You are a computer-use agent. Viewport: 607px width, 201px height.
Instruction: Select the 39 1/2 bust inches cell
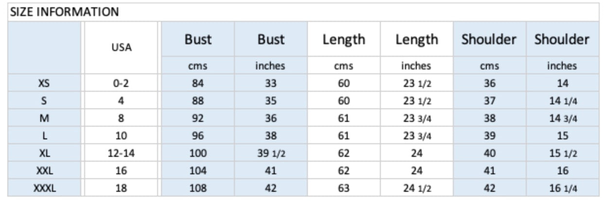[271, 153]
